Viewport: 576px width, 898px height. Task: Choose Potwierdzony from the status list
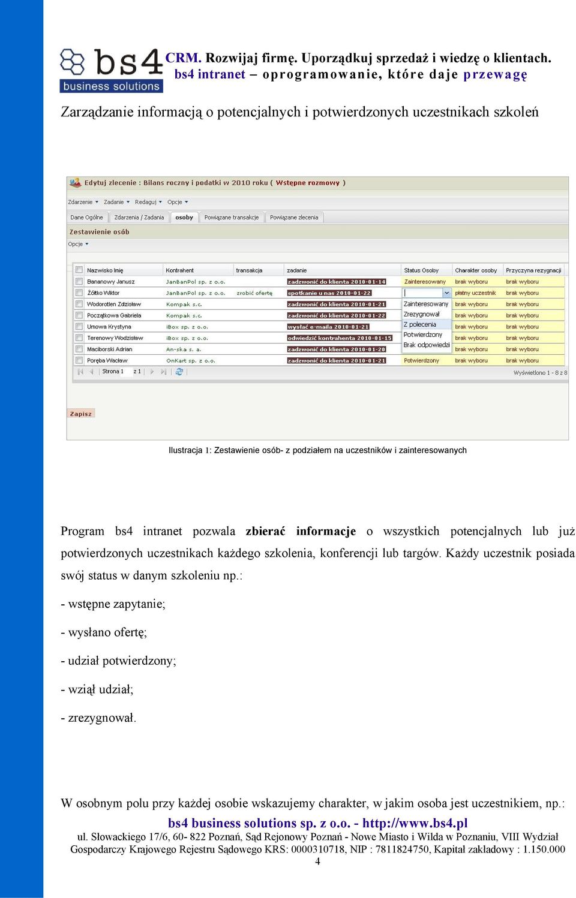click(x=426, y=335)
